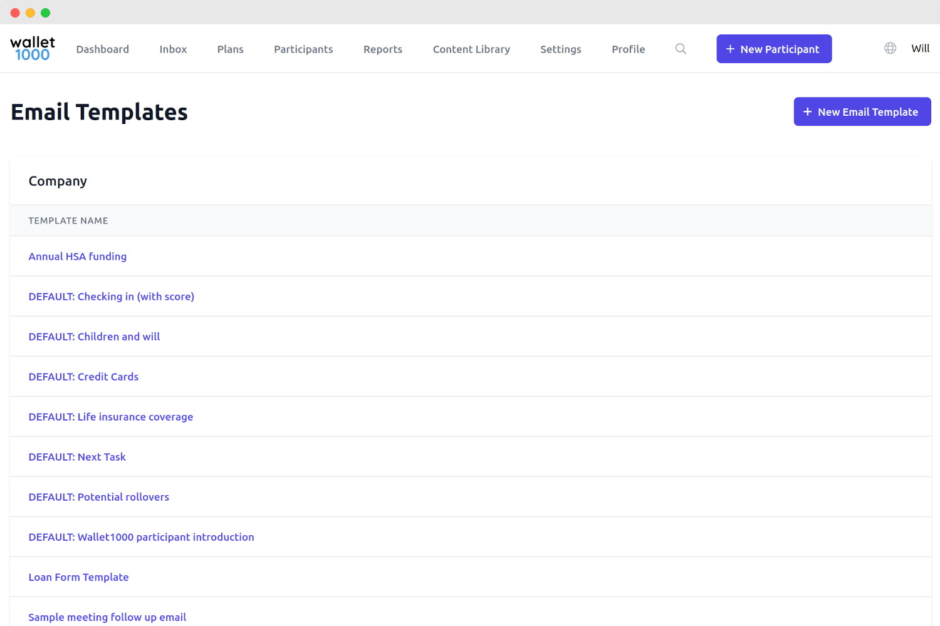Open DEFAULT: Life insurance coverage template
The height and width of the screenshot is (626, 940).
tap(111, 416)
